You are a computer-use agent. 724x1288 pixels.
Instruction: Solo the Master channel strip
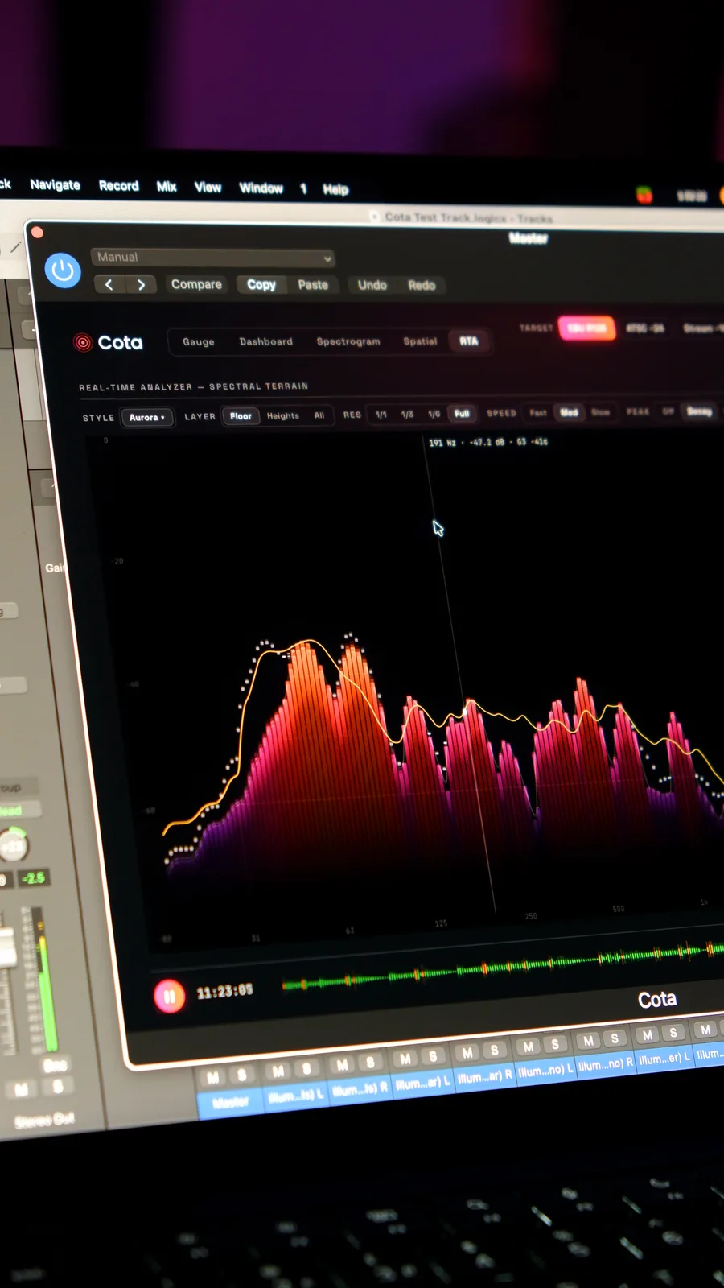point(241,1075)
